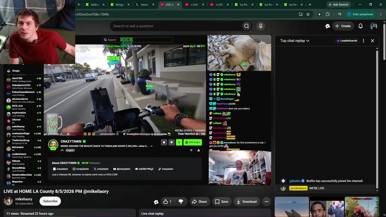Close the chat replay panel
This screenshot has width=386, height=217.
(x=372, y=41)
